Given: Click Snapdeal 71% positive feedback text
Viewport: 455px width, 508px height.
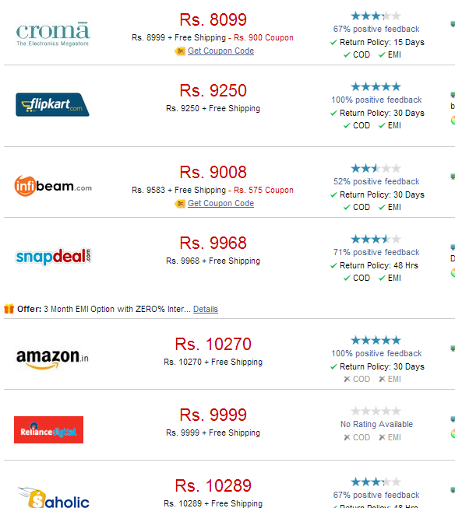Looking at the screenshot, I should click(376, 252).
